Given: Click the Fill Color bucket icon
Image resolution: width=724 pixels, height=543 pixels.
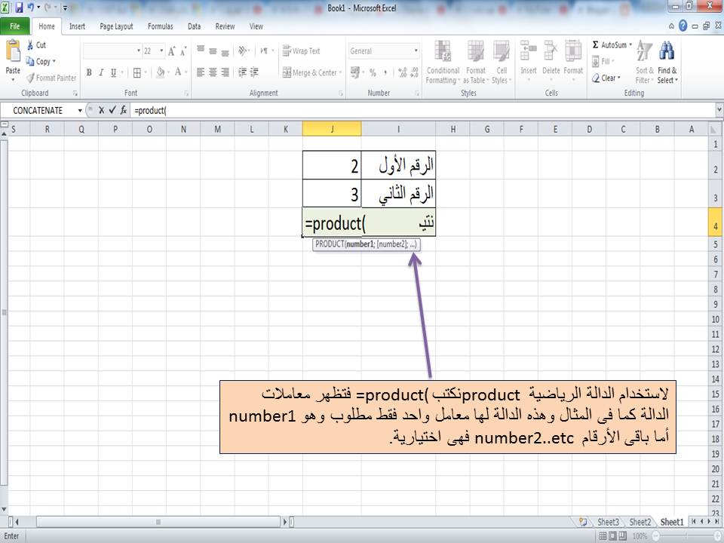Looking at the screenshot, I should click(x=160, y=72).
